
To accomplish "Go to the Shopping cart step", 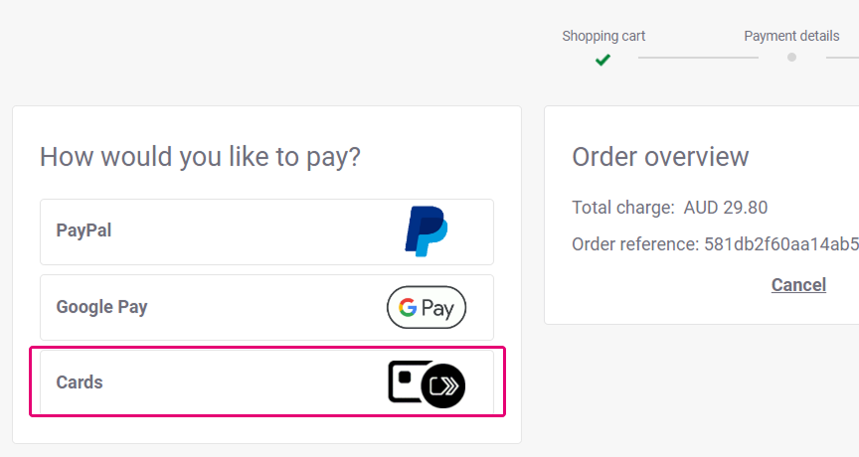I will coord(603,36).
